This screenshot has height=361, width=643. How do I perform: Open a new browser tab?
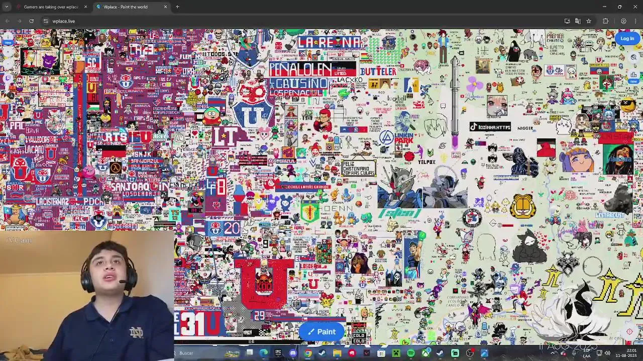177,7
